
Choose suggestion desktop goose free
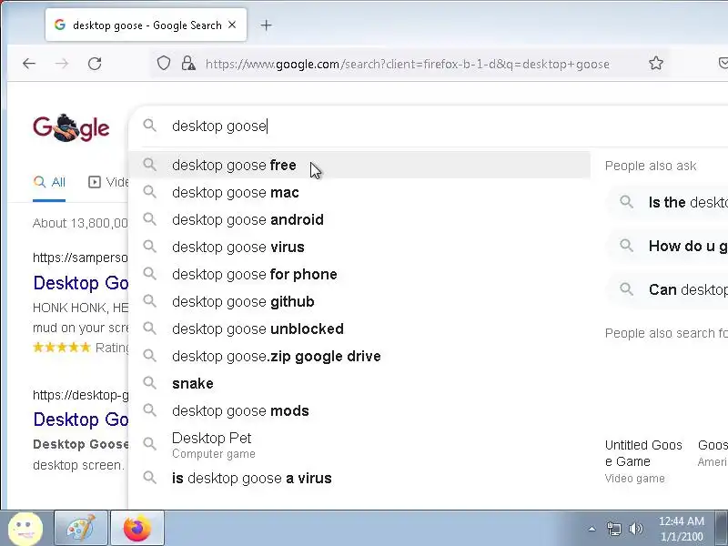point(359,165)
